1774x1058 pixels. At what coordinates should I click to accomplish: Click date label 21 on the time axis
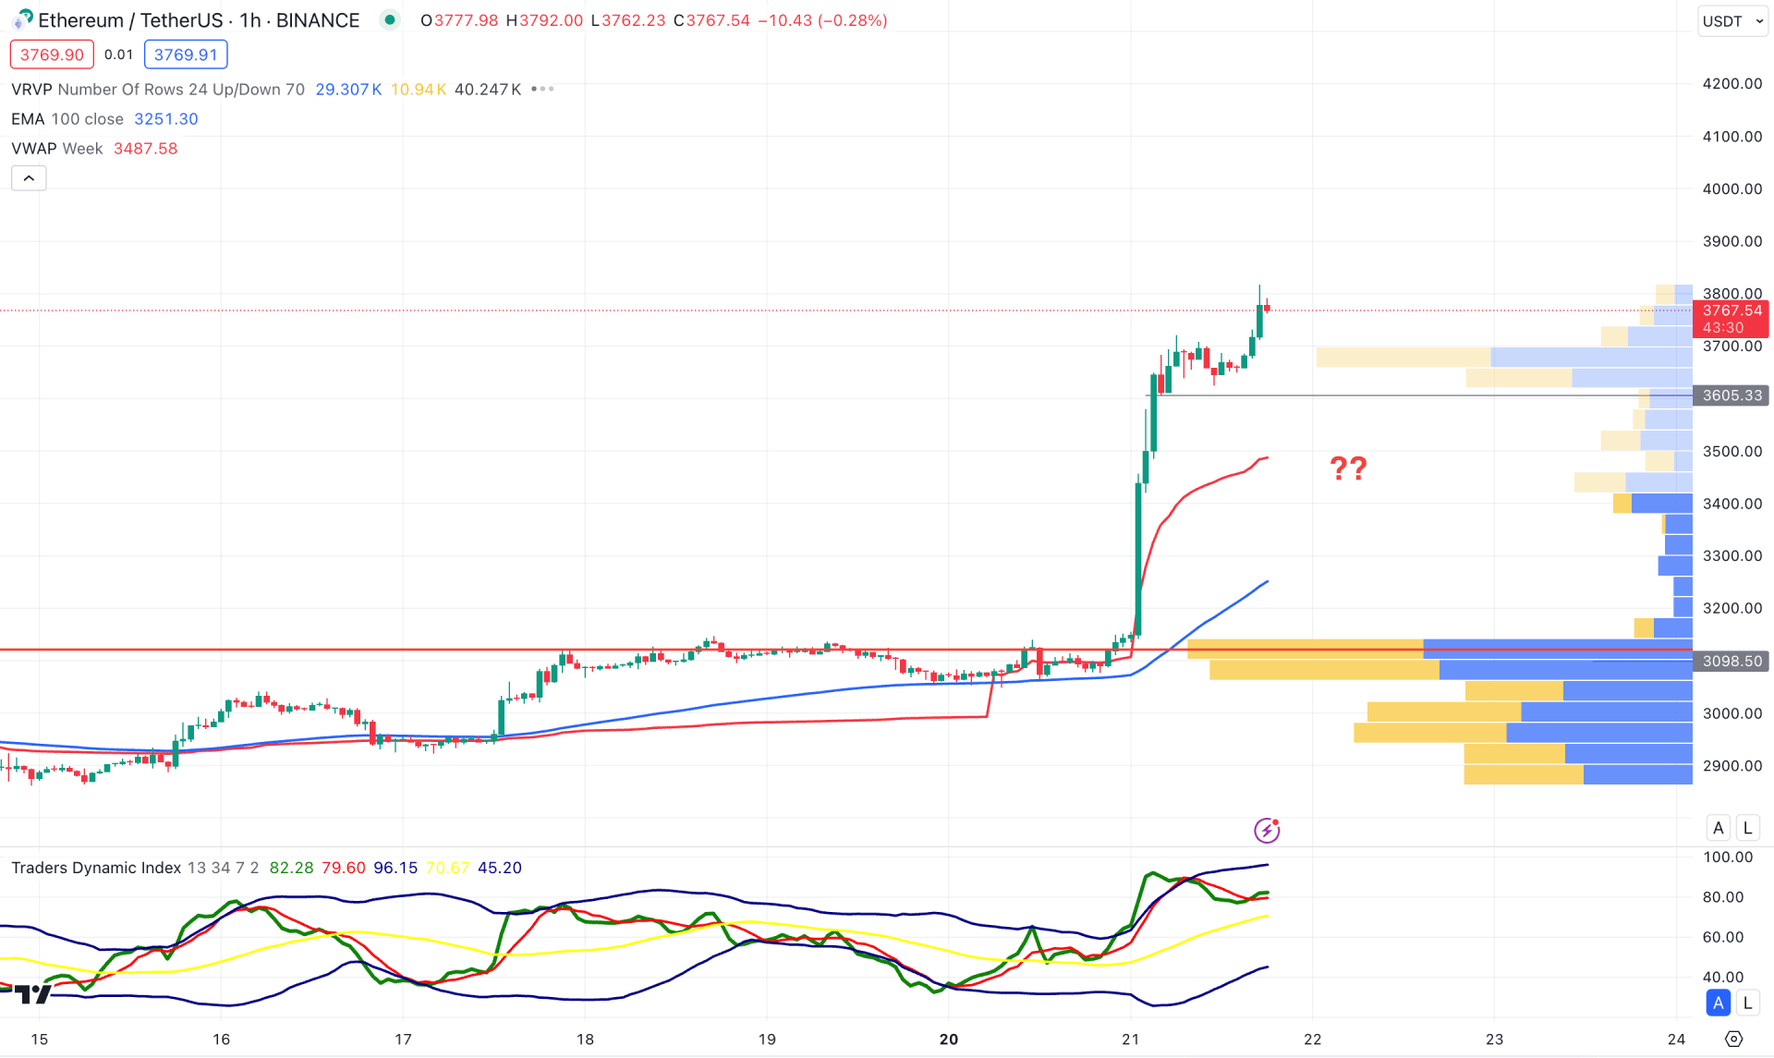tap(1131, 1039)
